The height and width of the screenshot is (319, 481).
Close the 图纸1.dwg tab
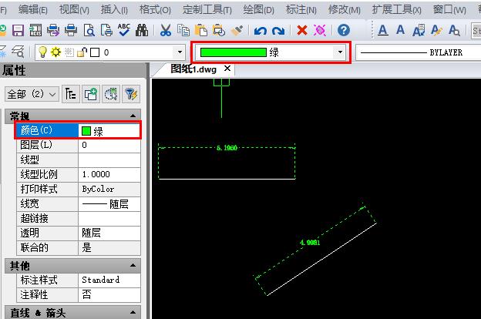click(x=227, y=69)
